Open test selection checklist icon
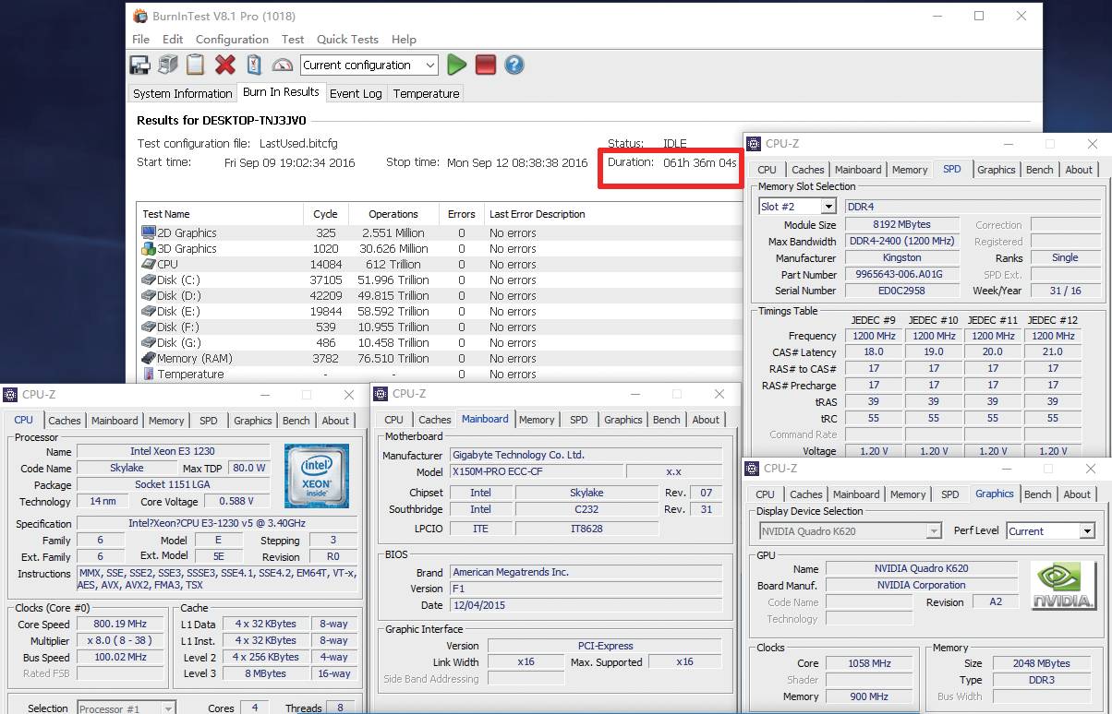Image resolution: width=1112 pixels, height=714 pixels. pyautogui.click(x=254, y=65)
